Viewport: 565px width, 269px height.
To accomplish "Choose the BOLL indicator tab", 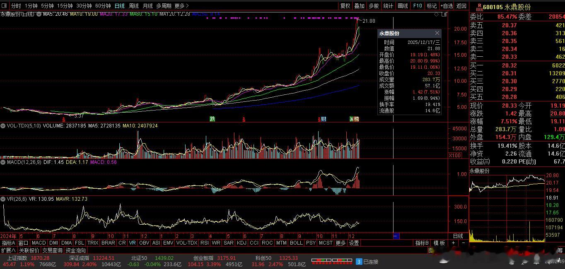I will pyautogui.click(x=296, y=243).
